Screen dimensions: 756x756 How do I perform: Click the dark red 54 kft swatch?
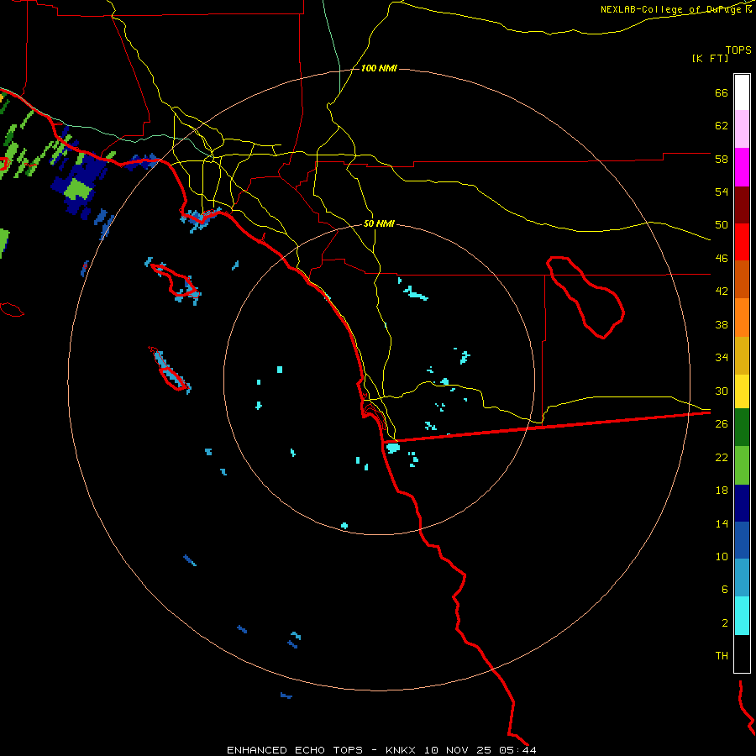tap(742, 205)
